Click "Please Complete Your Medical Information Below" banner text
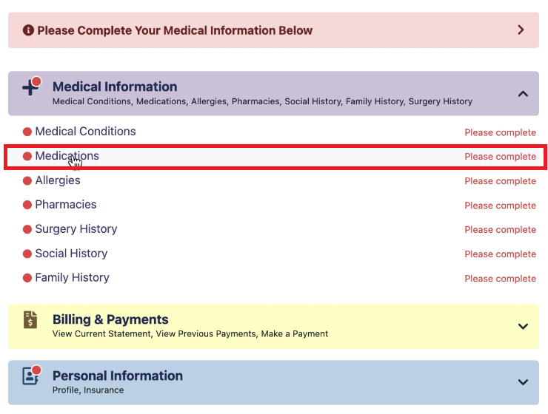Viewport: 548px width, 414px height. tap(175, 30)
